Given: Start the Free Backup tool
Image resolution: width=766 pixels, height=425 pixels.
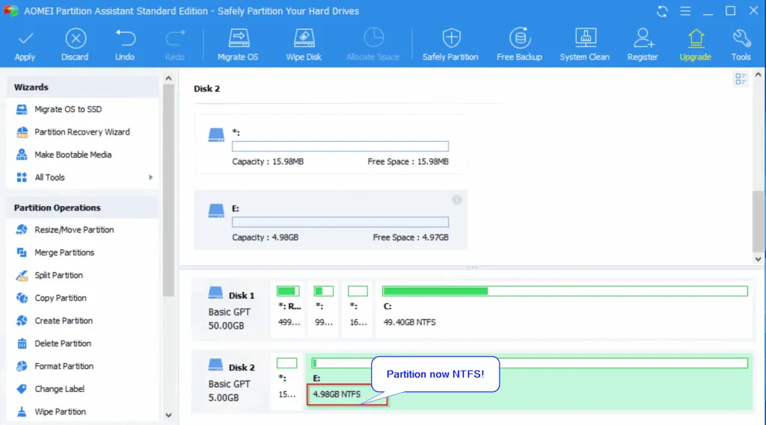Looking at the screenshot, I should (x=519, y=39).
